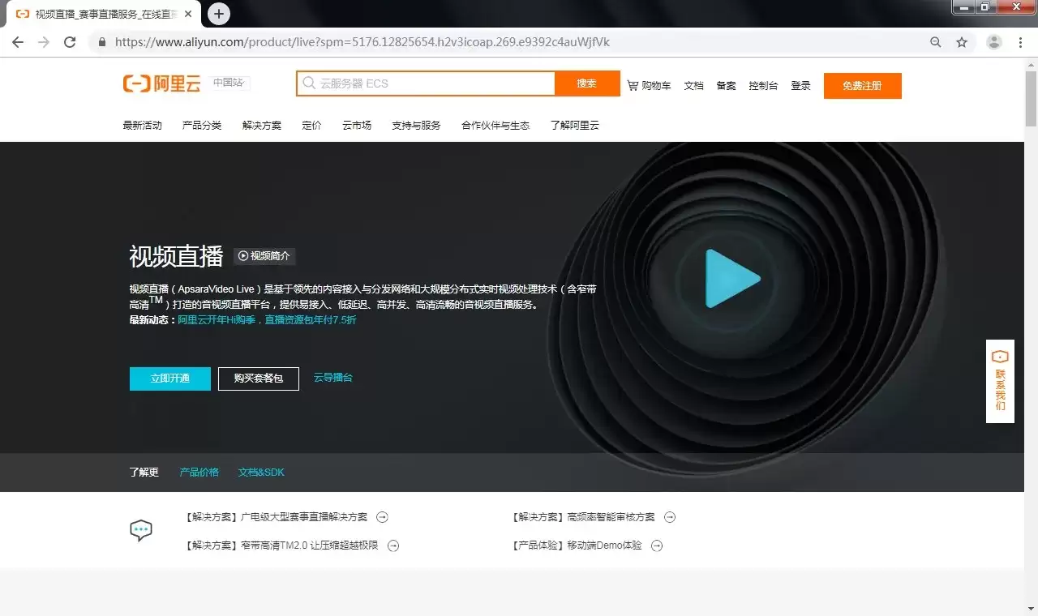Click the orange 搜索 button

point(587,83)
